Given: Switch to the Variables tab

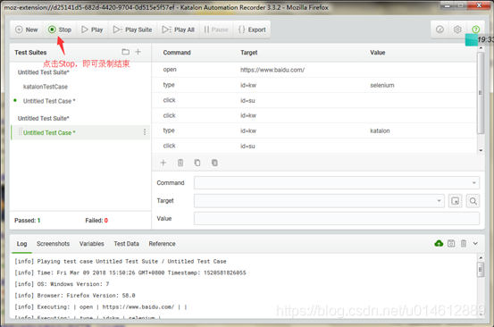Looking at the screenshot, I should point(91,244).
